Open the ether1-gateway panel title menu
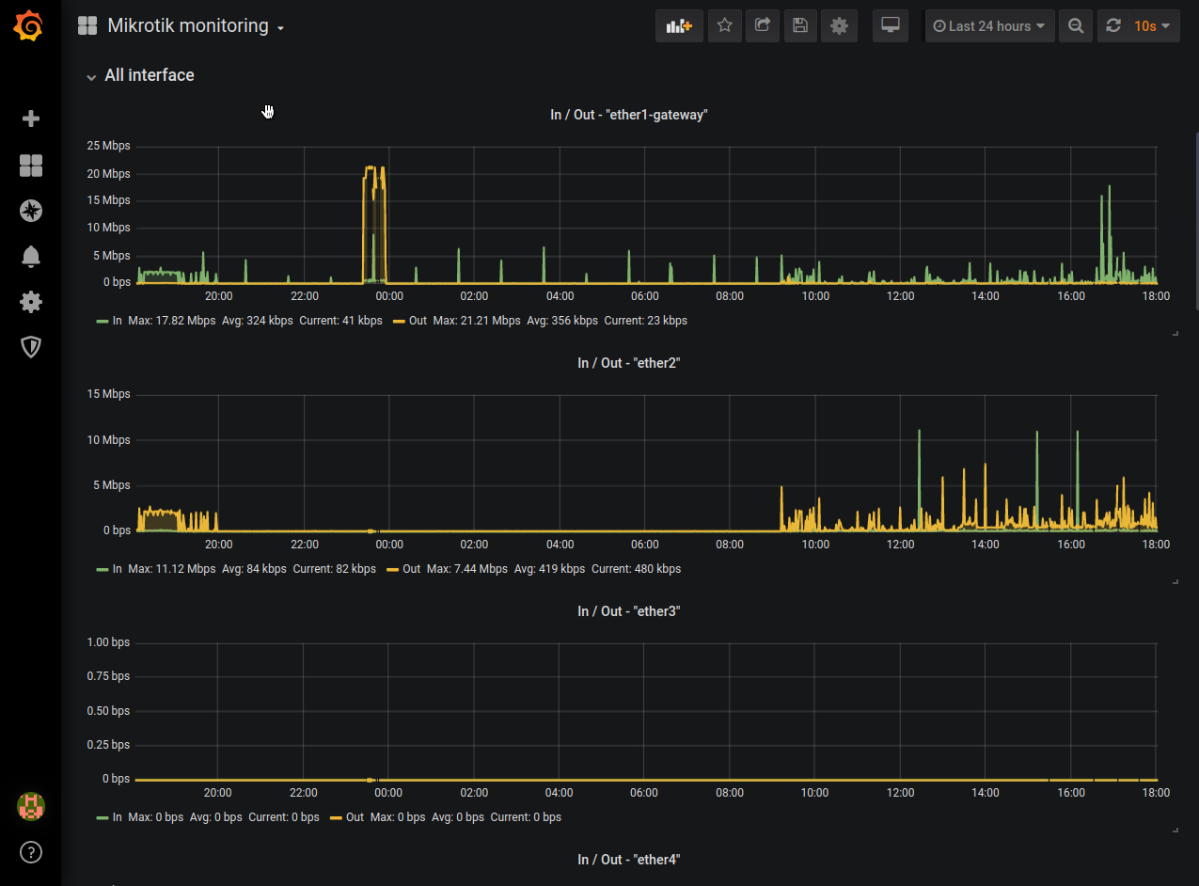The image size is (1199, 886). tap(628, 115)
